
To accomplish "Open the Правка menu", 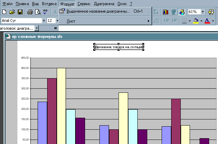I will point(22,4).
